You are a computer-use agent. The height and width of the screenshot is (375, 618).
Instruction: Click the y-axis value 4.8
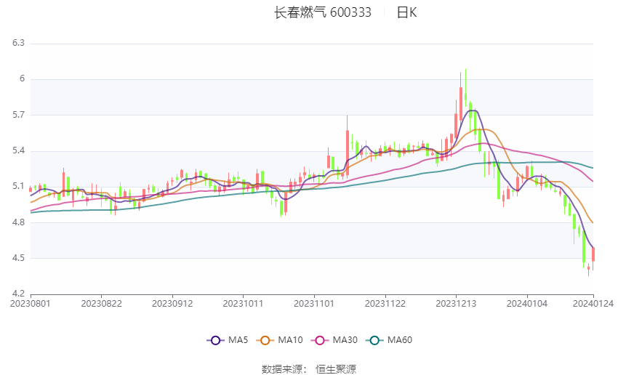pyautogui.click(x=18, y=222)
